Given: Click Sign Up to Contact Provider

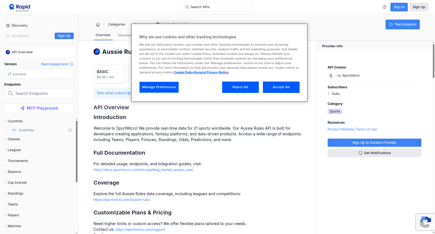Looking at the screenshot, I should coord(374,143).
